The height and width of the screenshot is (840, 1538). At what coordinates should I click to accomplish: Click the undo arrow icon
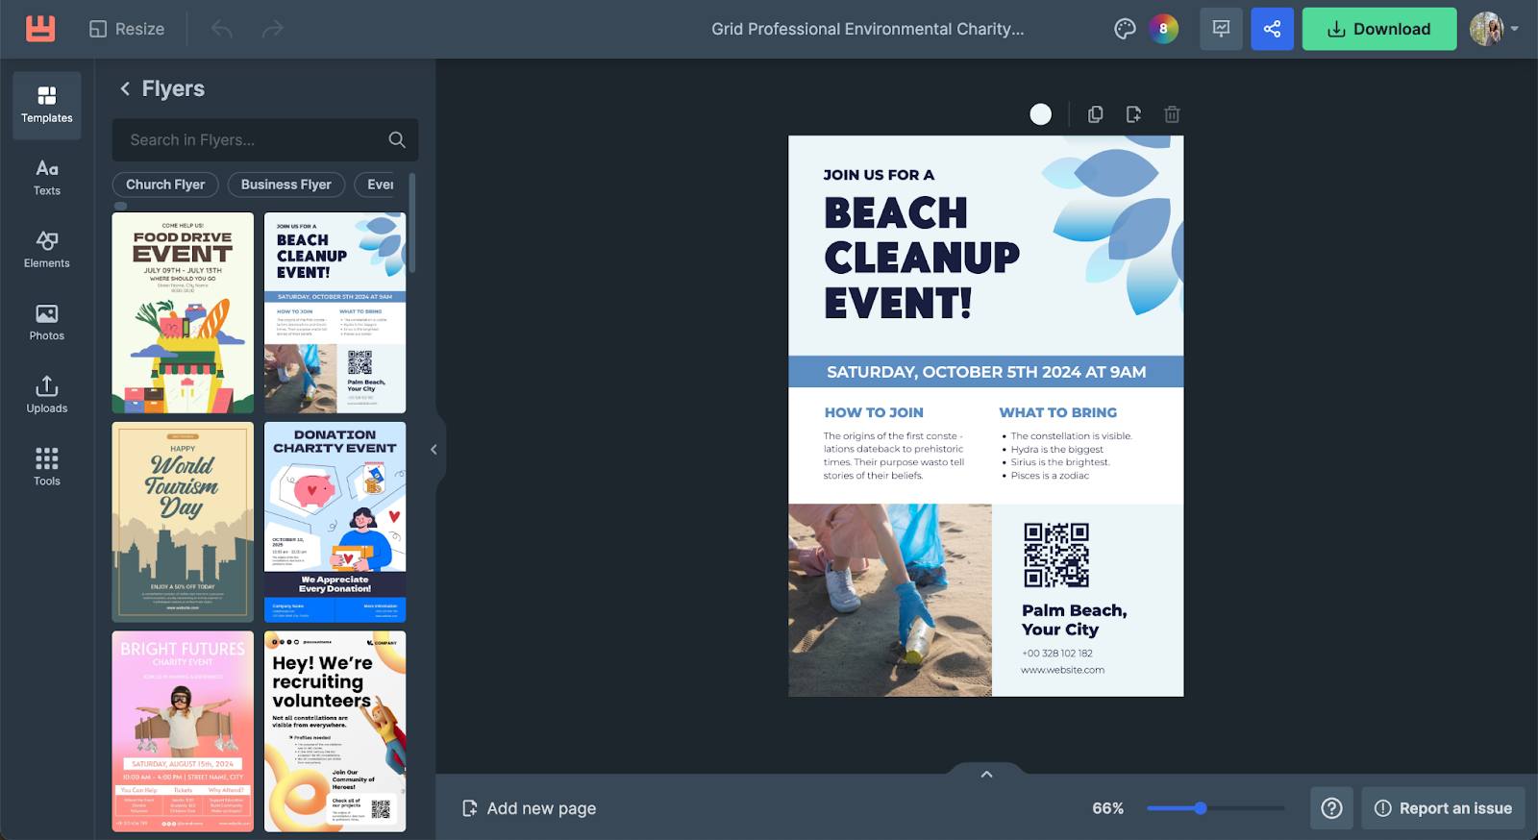[222, 29]
